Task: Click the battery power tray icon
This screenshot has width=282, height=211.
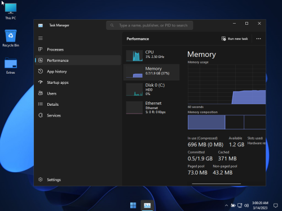Action: pyautogui.click(x=233, y=205)
